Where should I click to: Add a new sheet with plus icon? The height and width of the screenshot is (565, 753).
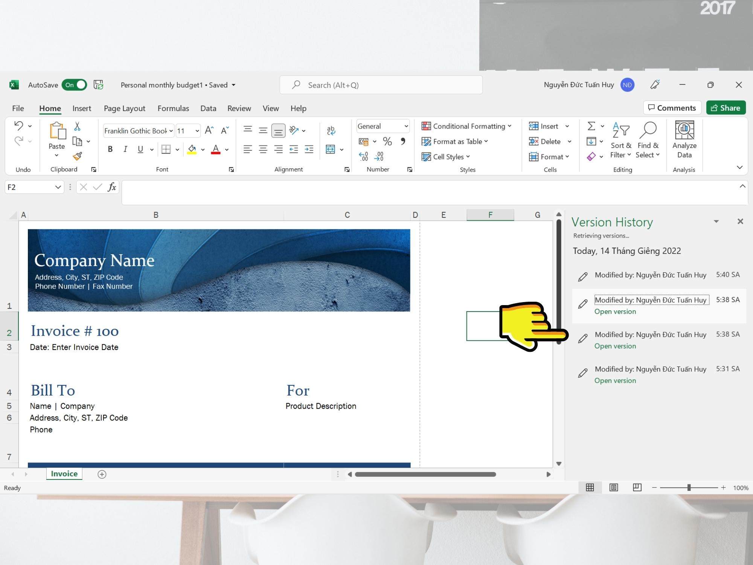[x=102, y=474]
